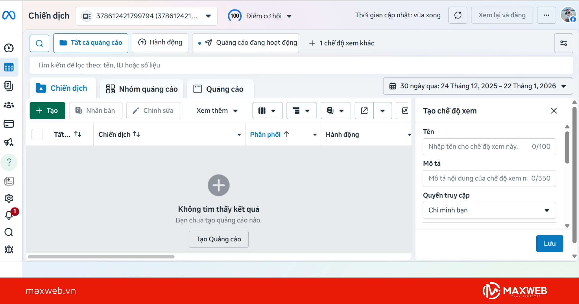Open the account overview dashboard icon

(x=9, y=48)
